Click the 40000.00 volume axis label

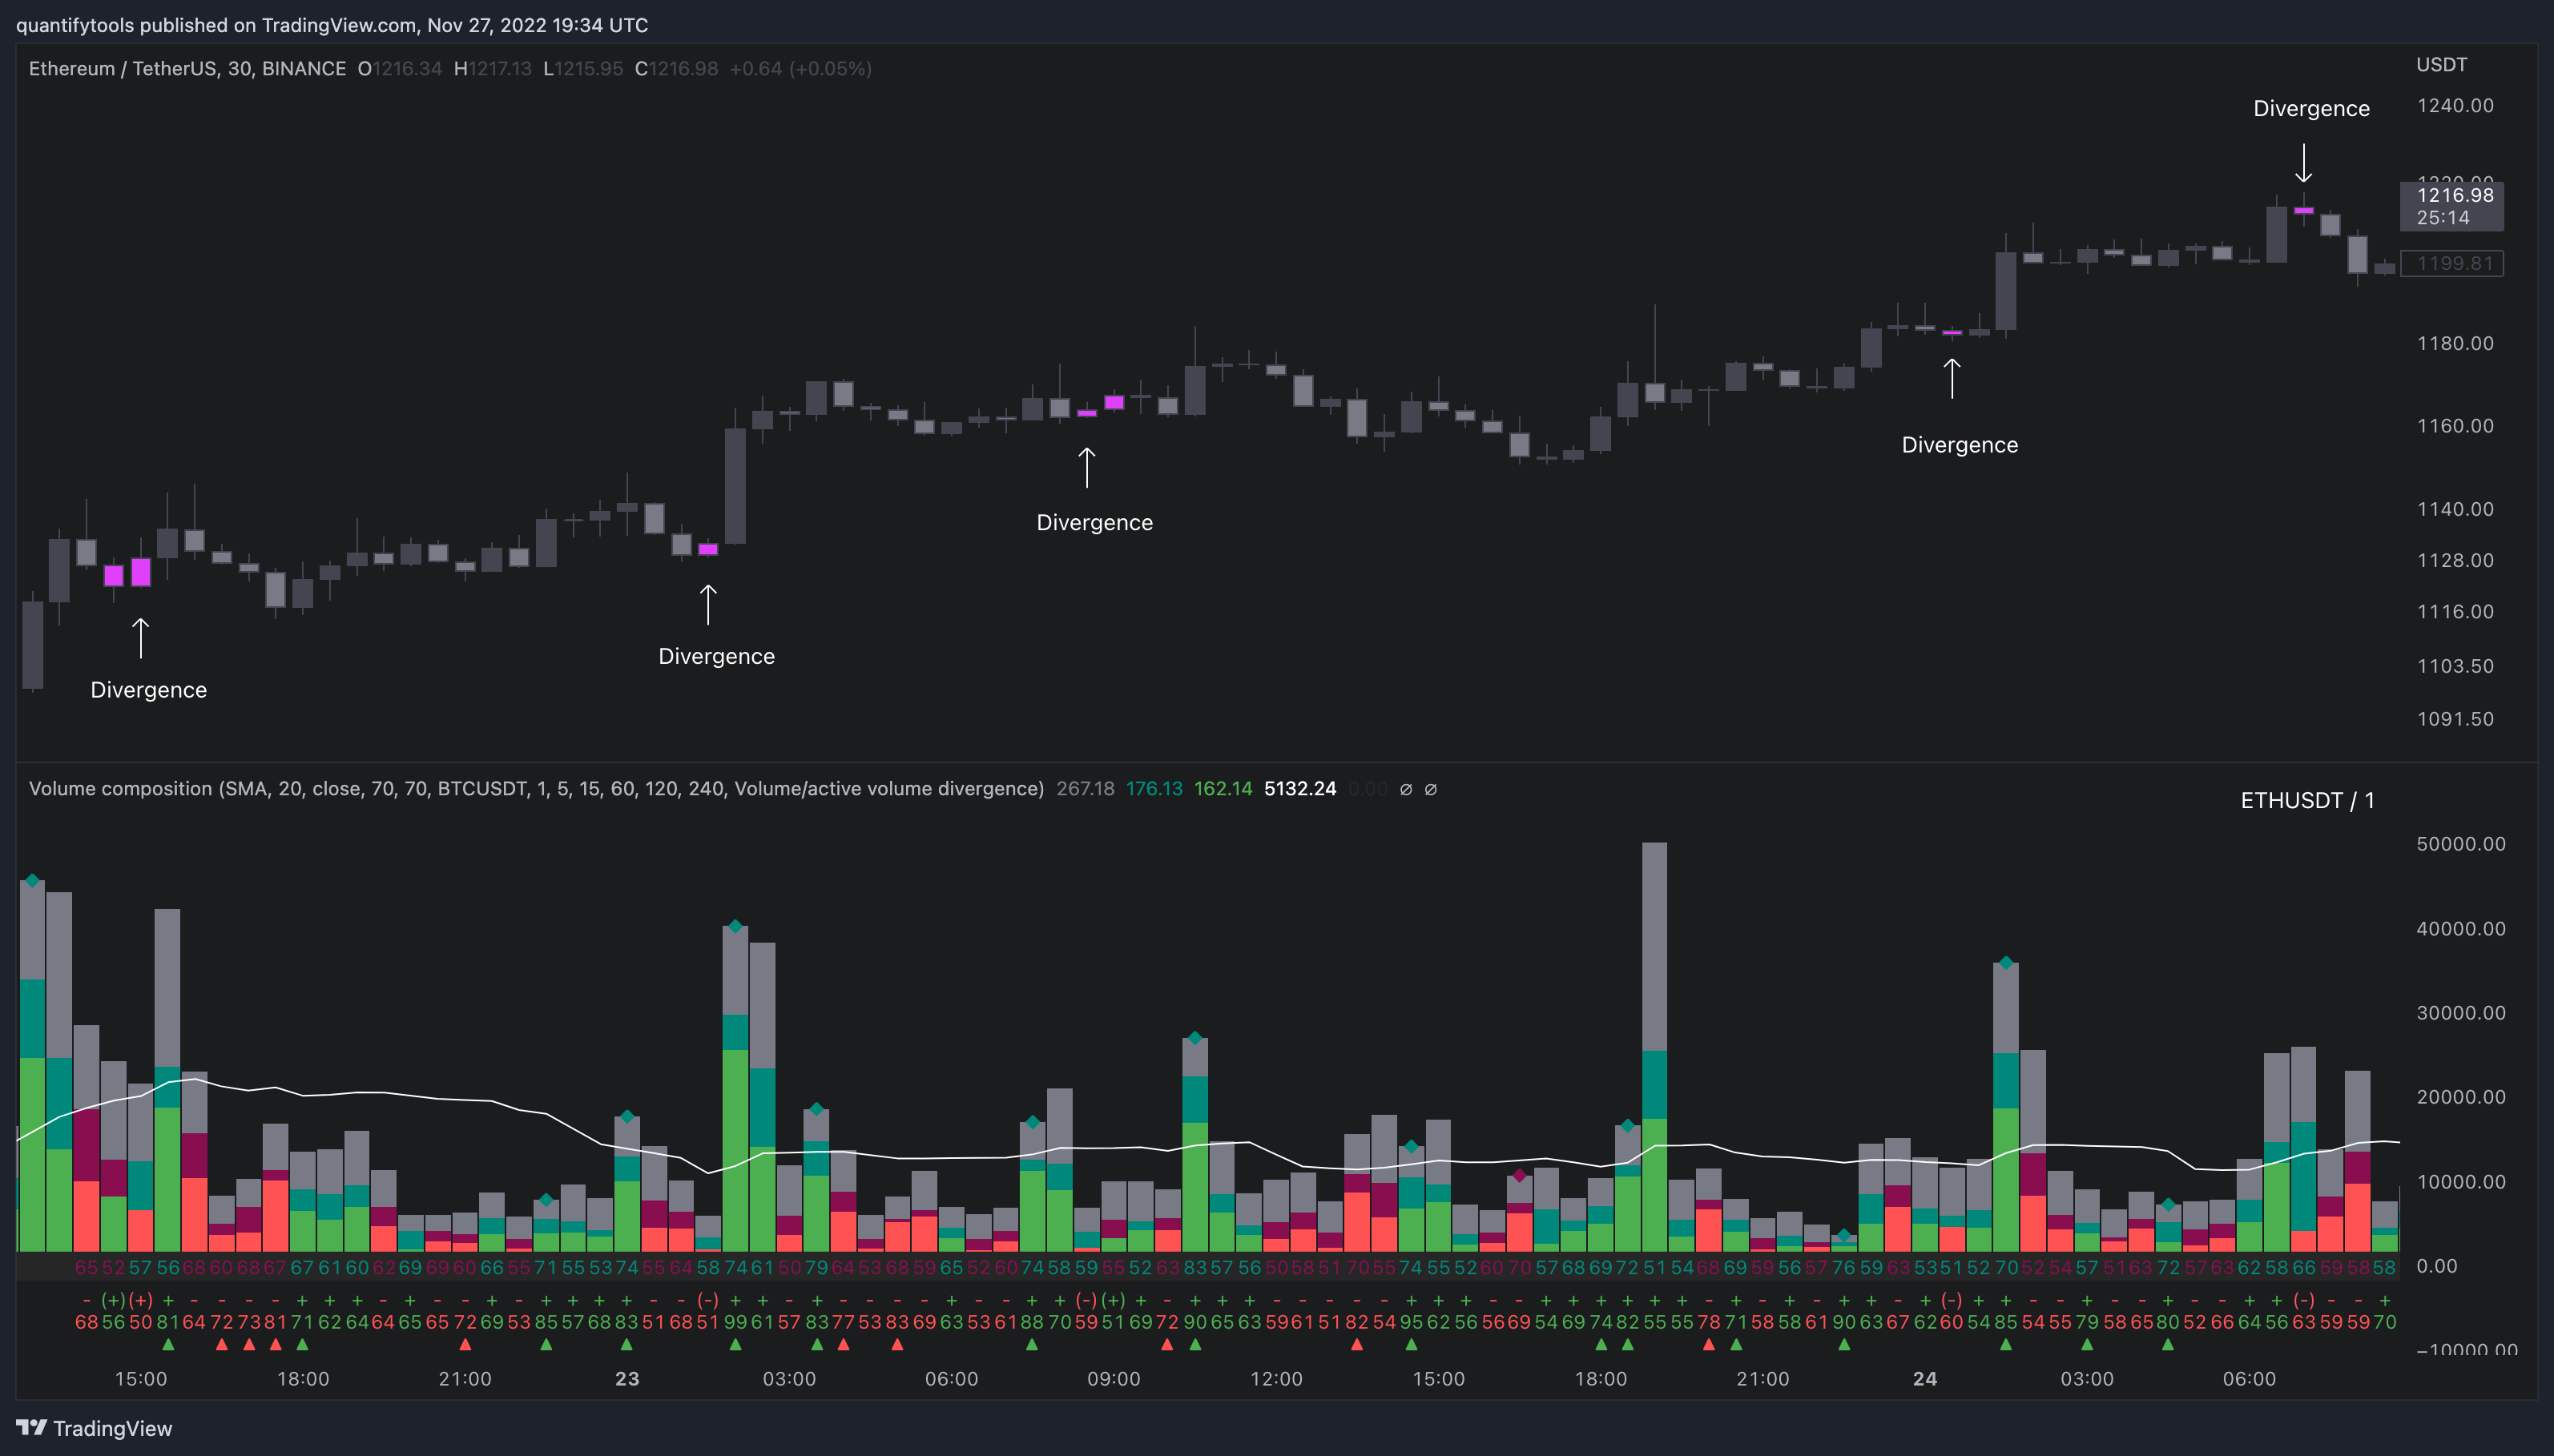coord(2460,929)
